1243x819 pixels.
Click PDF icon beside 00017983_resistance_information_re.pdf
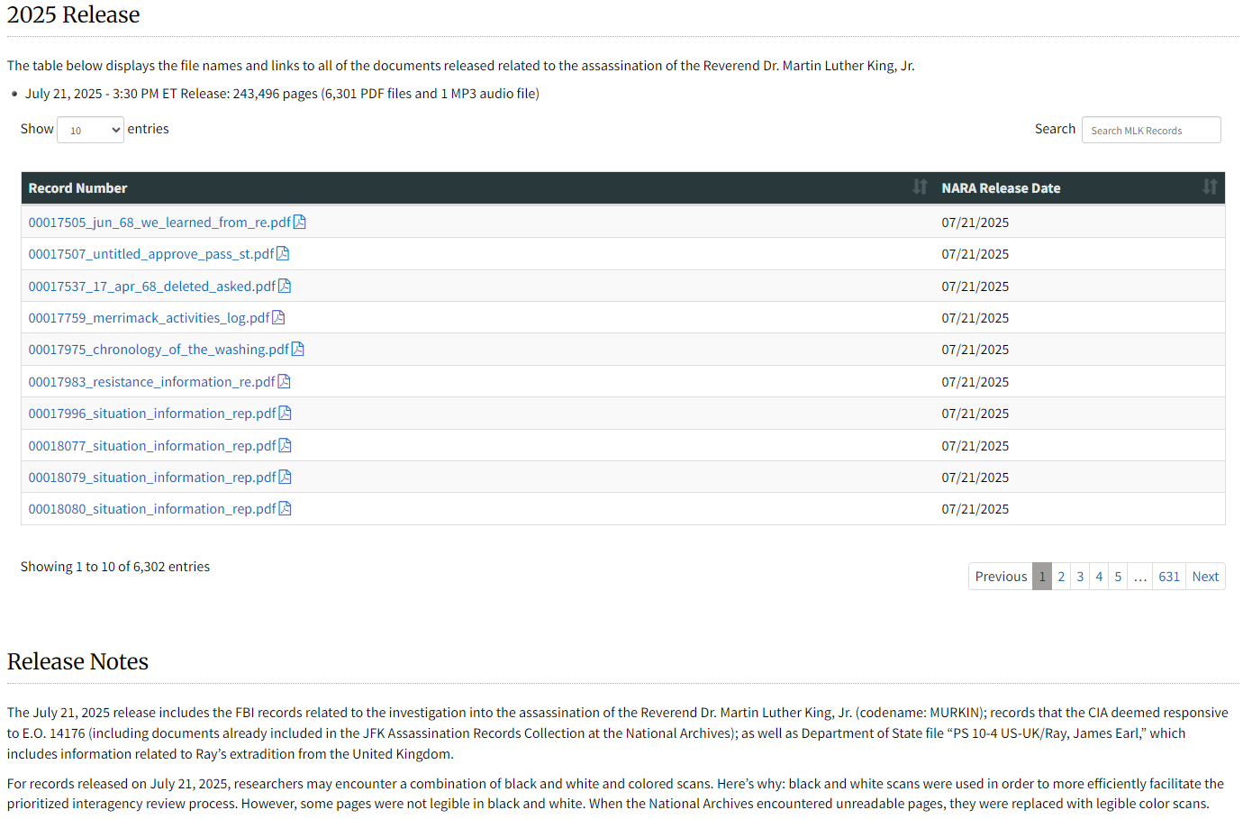[284, 381]
